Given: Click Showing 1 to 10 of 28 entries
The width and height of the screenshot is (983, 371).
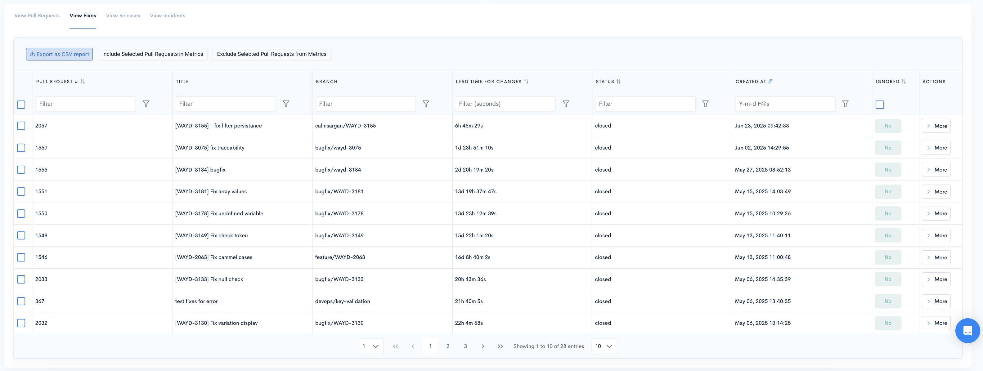Looking at the screenshot, I should pos(549,346).
